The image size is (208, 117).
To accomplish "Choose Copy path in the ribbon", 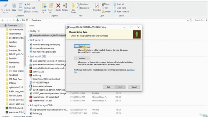I will click(30, 8).
